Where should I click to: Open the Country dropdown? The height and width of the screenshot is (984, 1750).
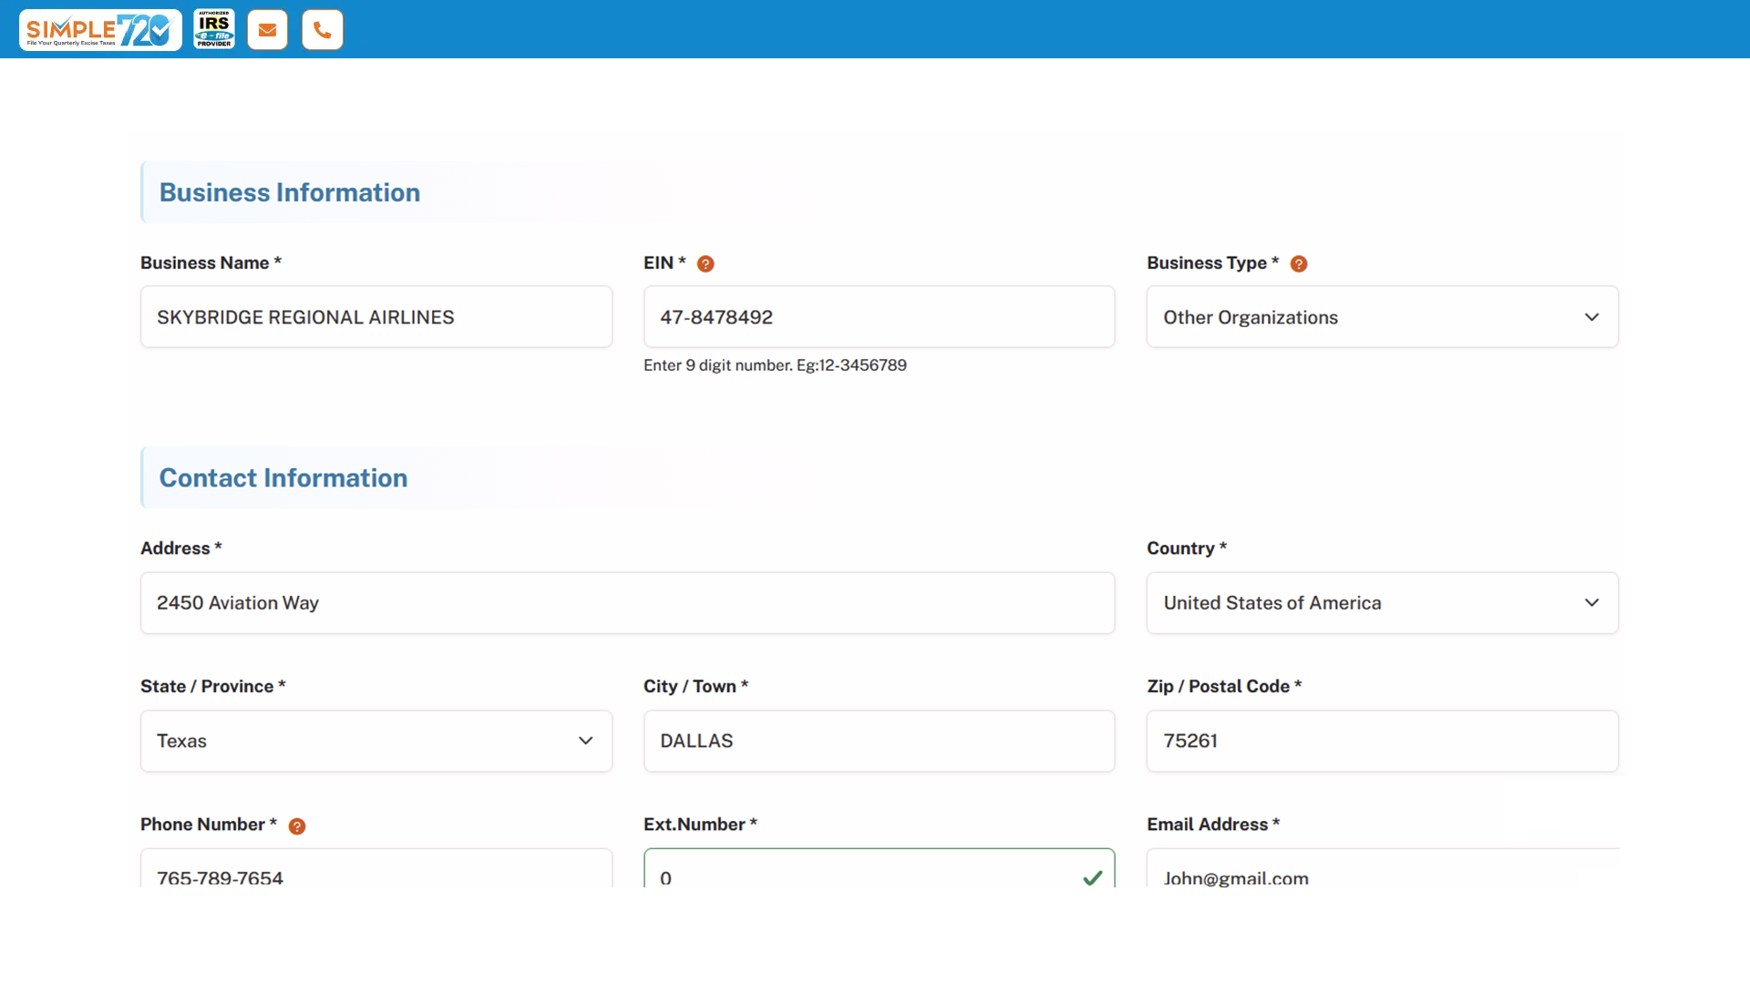1382,603
